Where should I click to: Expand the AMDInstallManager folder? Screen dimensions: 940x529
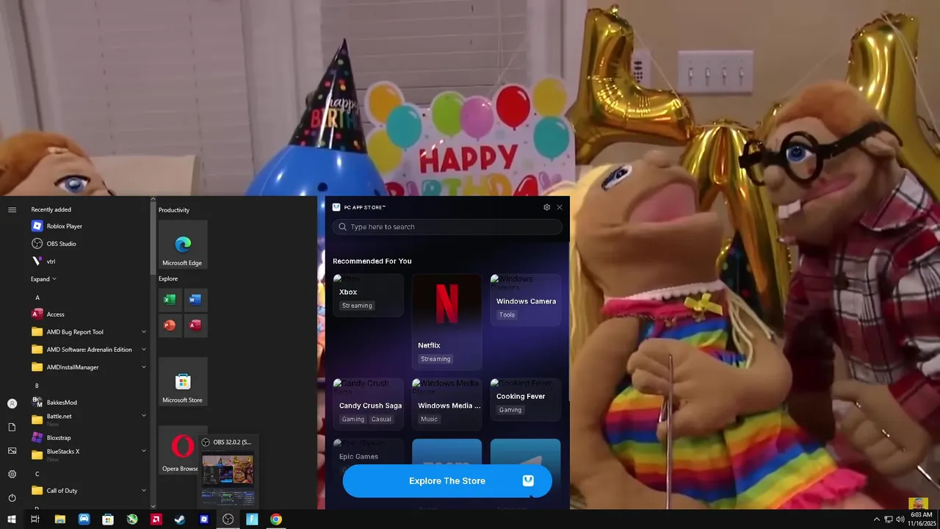pos(144,367)
